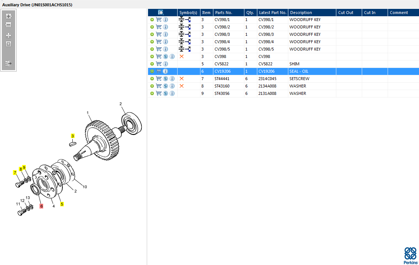Screen dimensions: 419x265
Task: Click S icon on ST43056 row
Action: point(165,93)
